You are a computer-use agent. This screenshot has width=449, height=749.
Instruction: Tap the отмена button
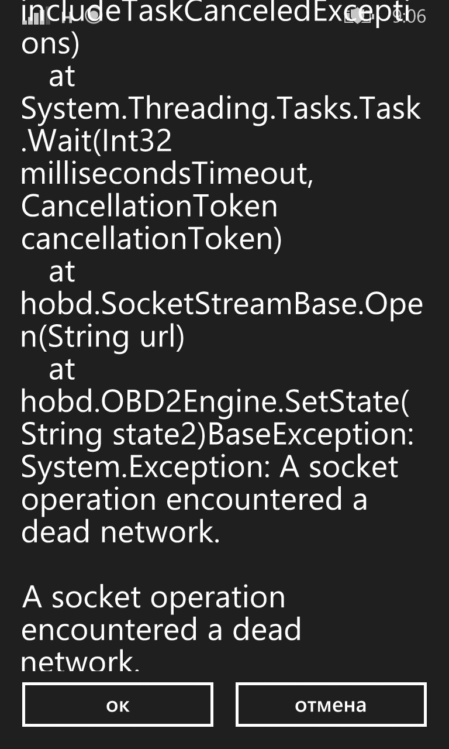click(x=331, y=705)
